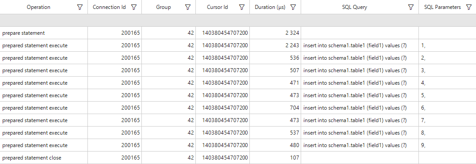
Task: Click the SQL Parameters cell showing 9,
Action: pyautogui.click(x=447, y=145)
